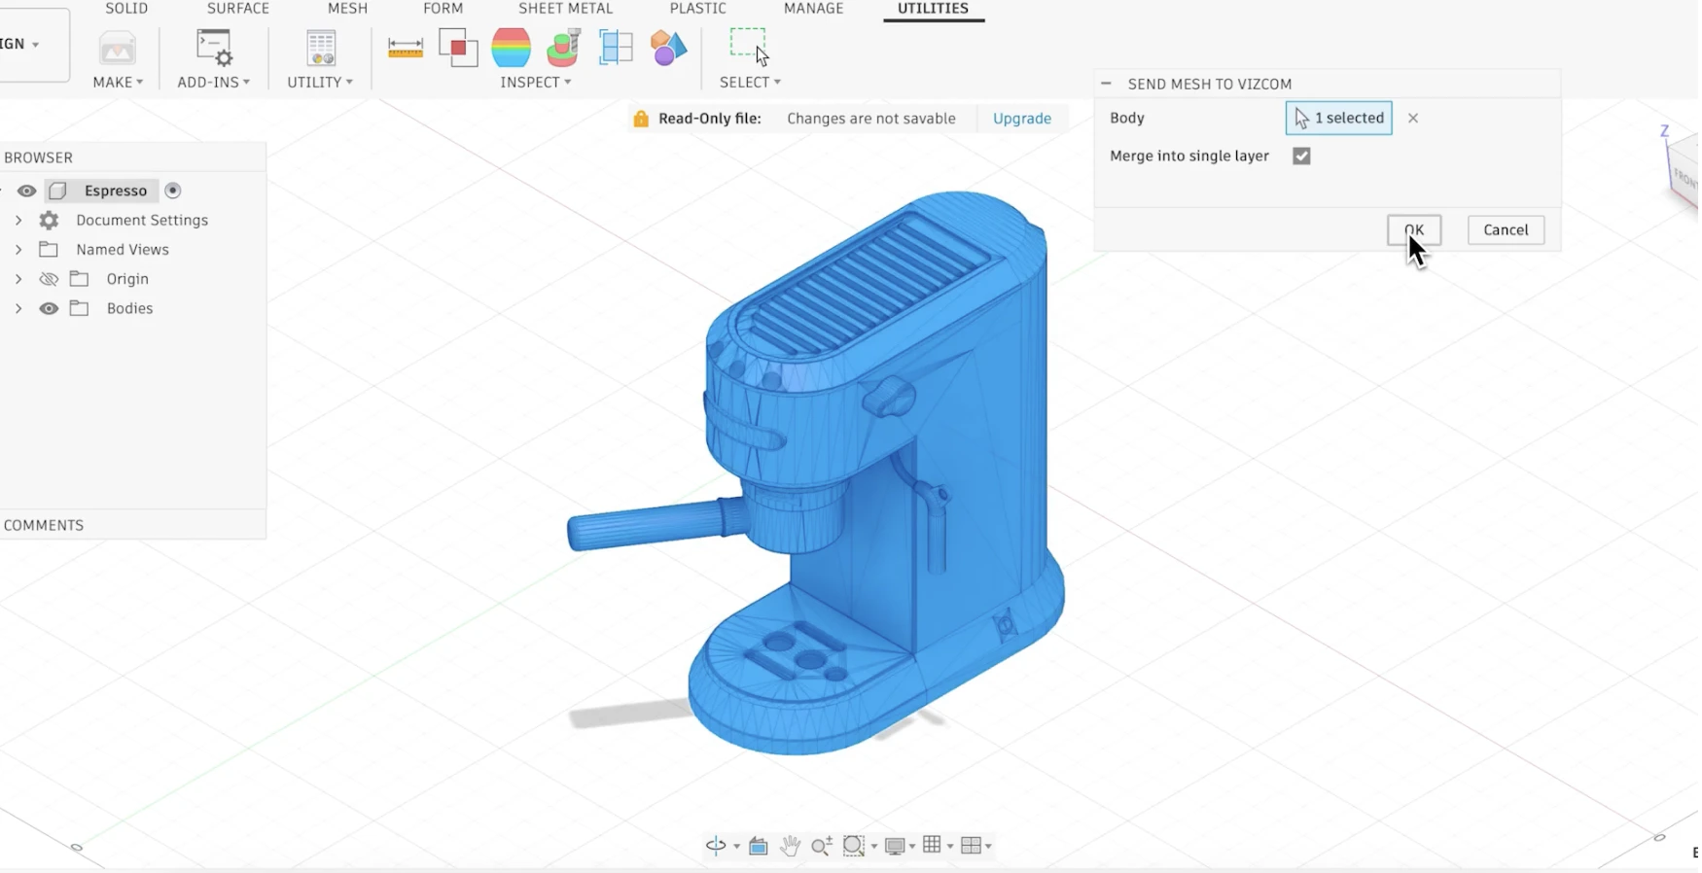Click the Document Settings gear icon
The width and height of the screenshot is (1702, 873).
49,221
